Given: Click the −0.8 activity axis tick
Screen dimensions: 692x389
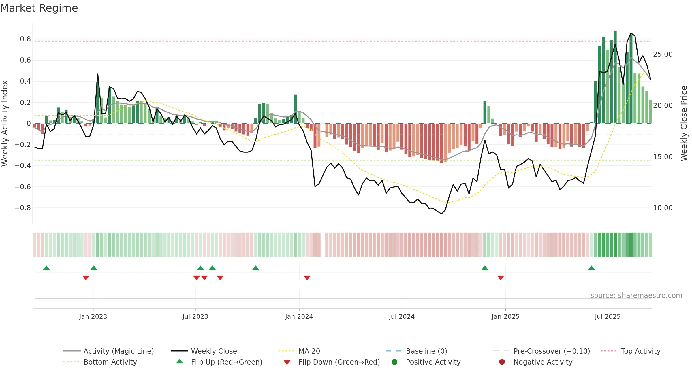Looking at the screenshot, I should 23,208.
